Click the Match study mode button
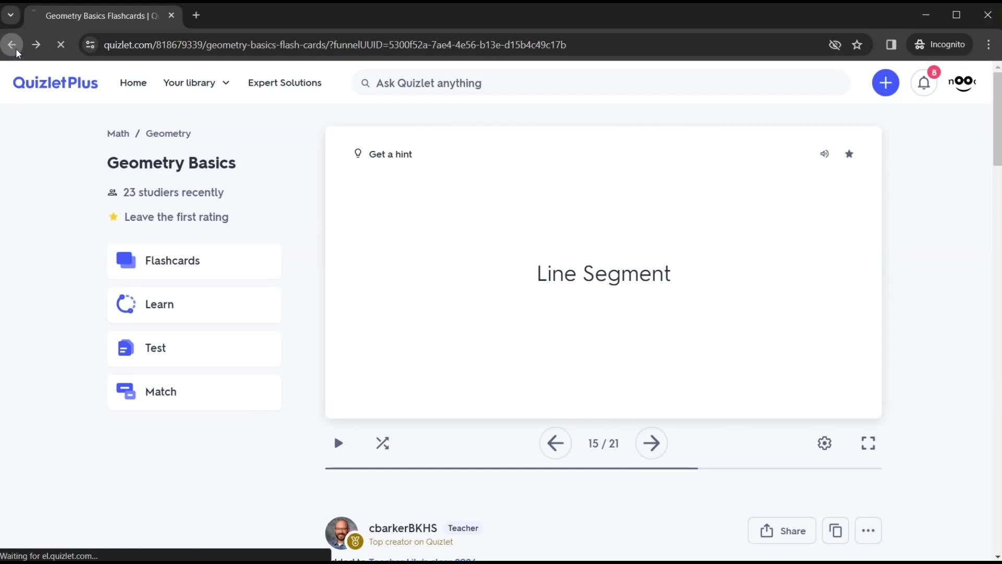Image resolution: width=1002 pixels, height=564 pixels. 196,391
